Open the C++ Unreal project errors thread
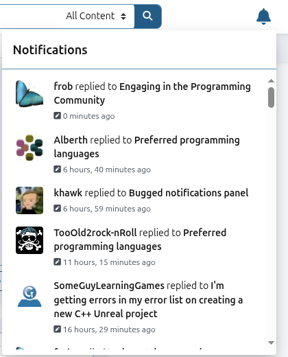Image resolution: width=288 pixels, height=357 pixels. pyautogui.click(x=148, y=300)
